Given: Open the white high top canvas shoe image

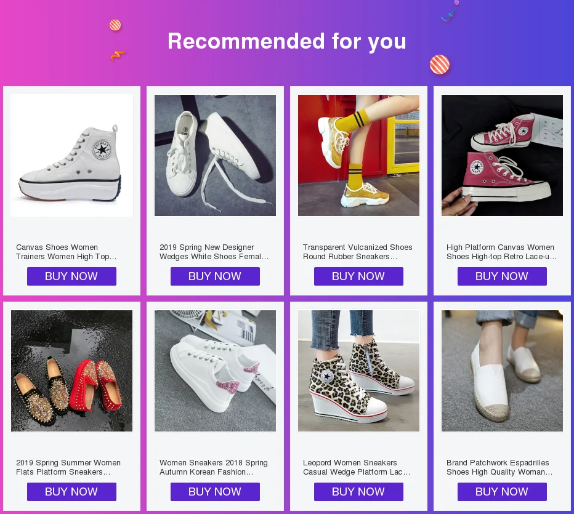Looking at the screenshot, I should pyautogui.click(x=71, y=155).
